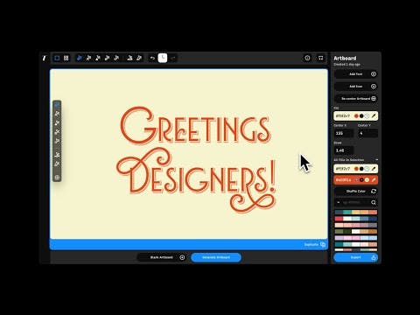Click the magnifier search icon above the palettes

tap(374, 202)
